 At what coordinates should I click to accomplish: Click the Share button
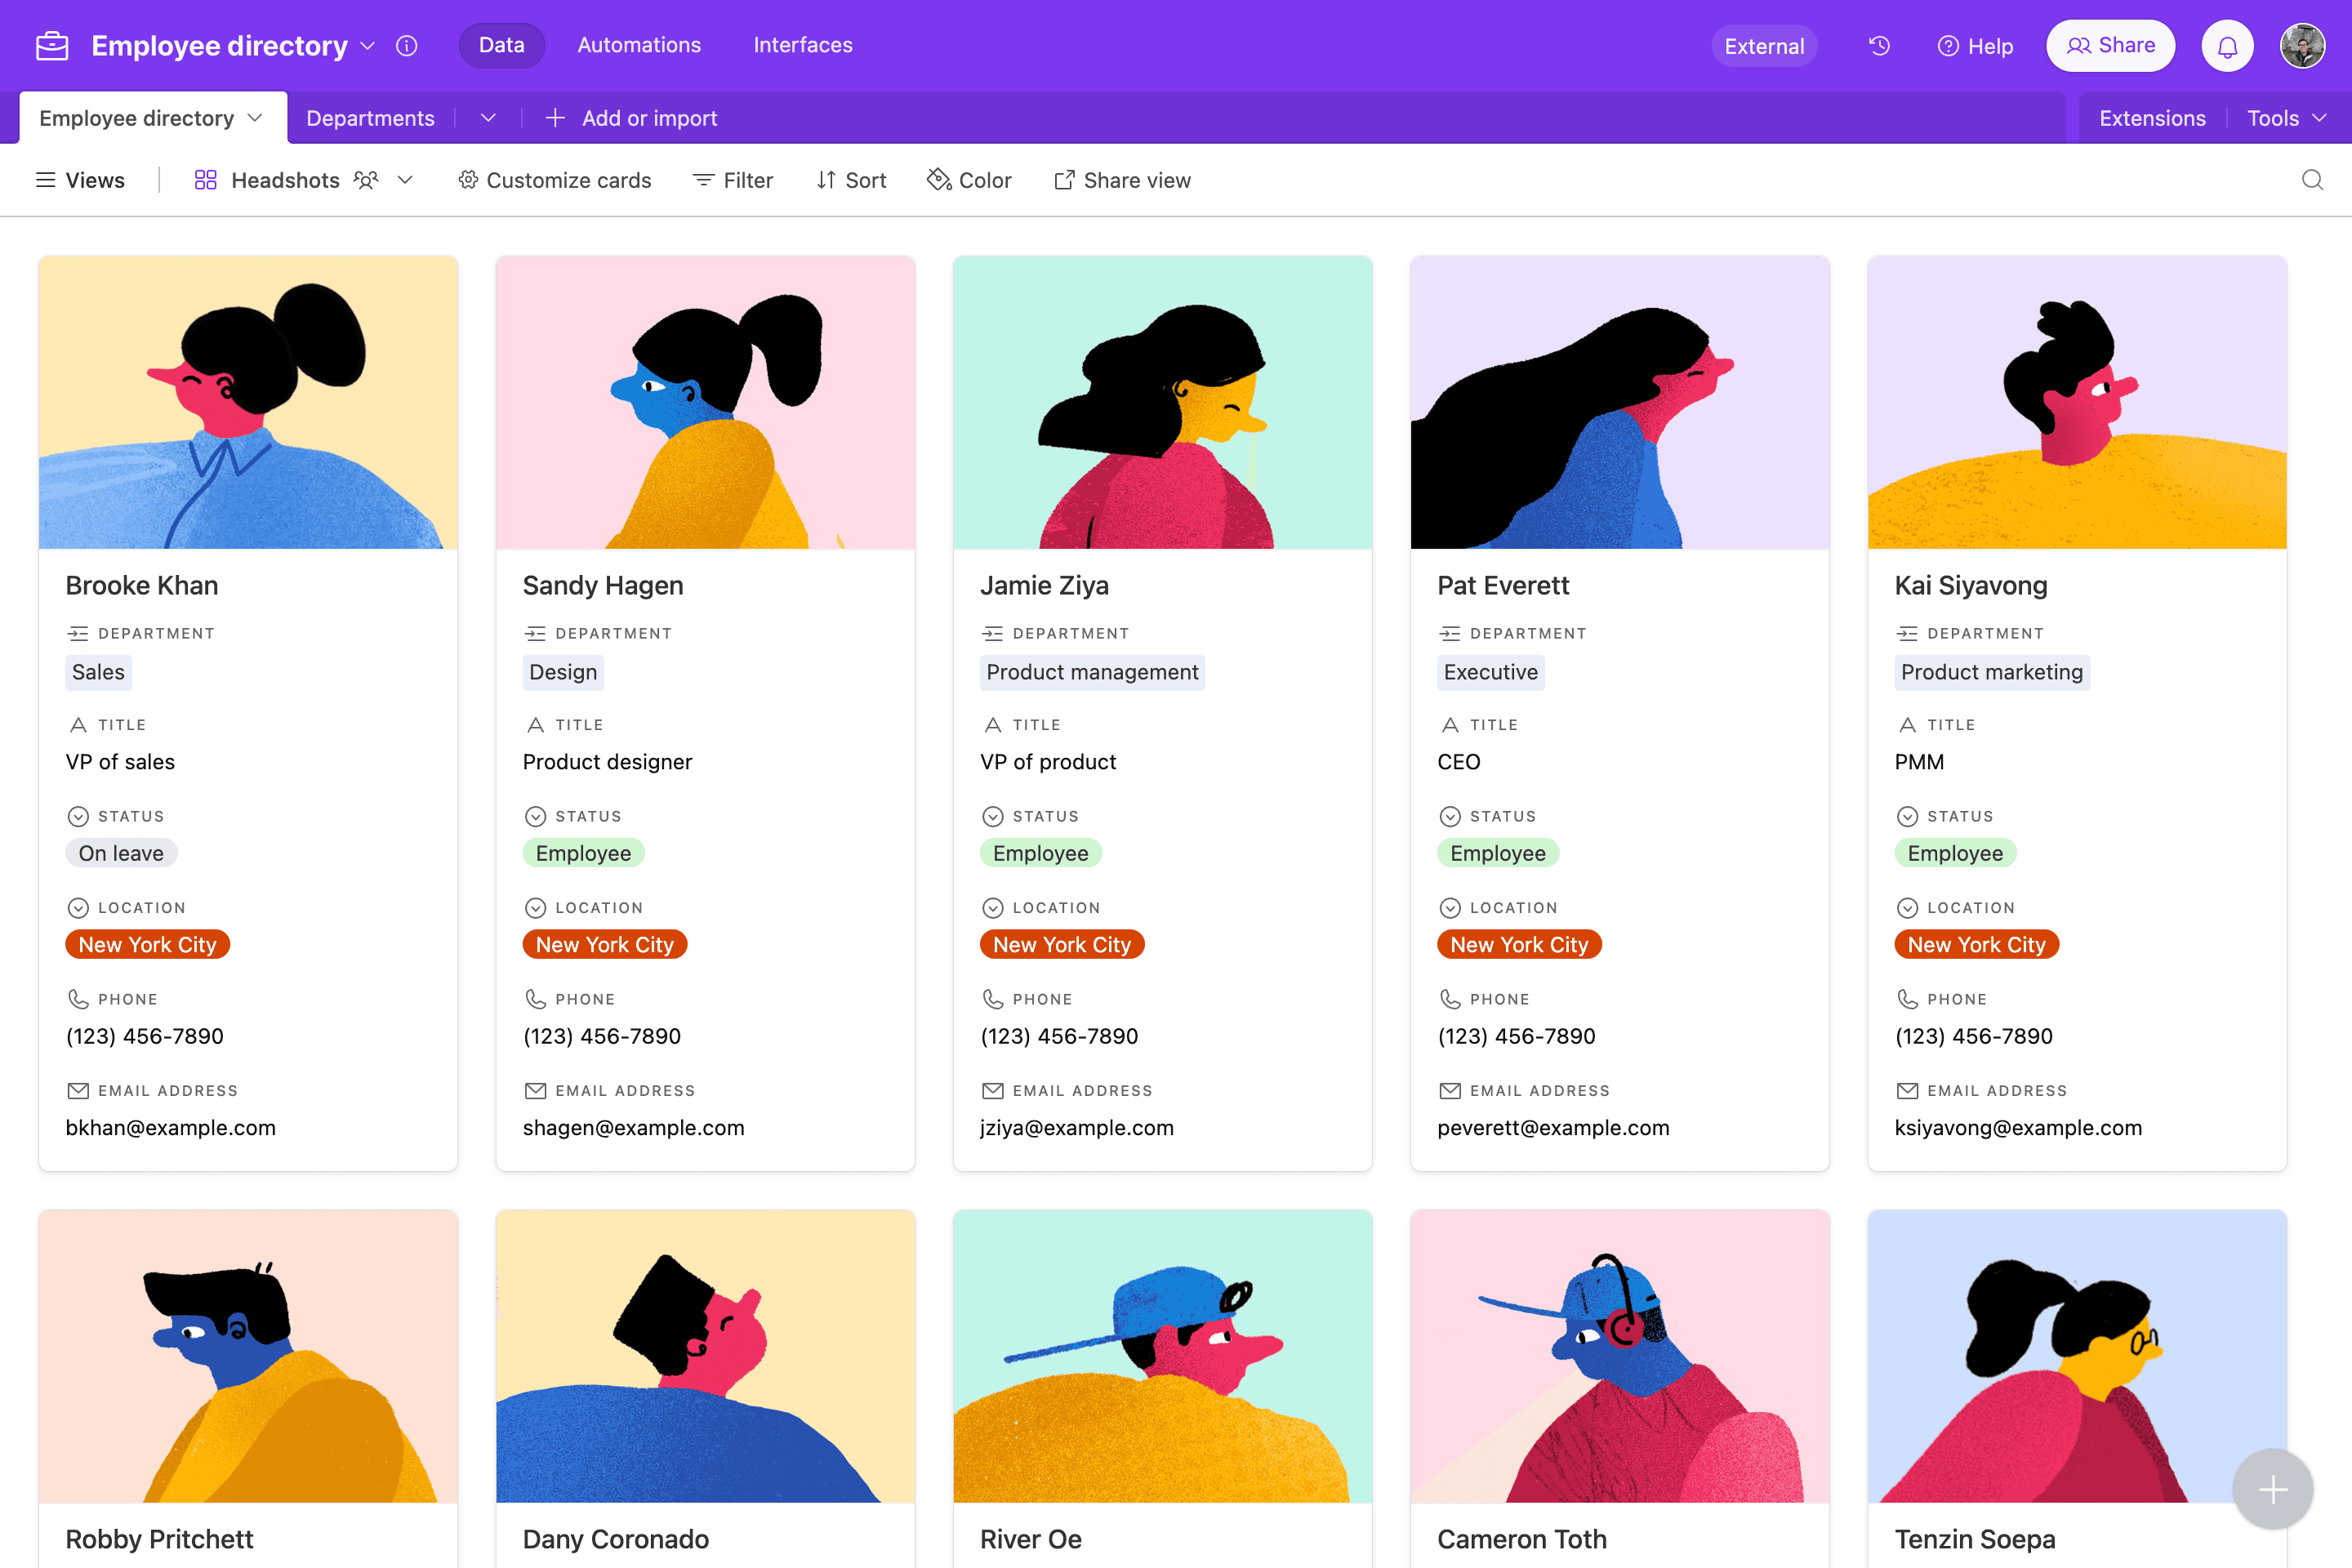2110,46
